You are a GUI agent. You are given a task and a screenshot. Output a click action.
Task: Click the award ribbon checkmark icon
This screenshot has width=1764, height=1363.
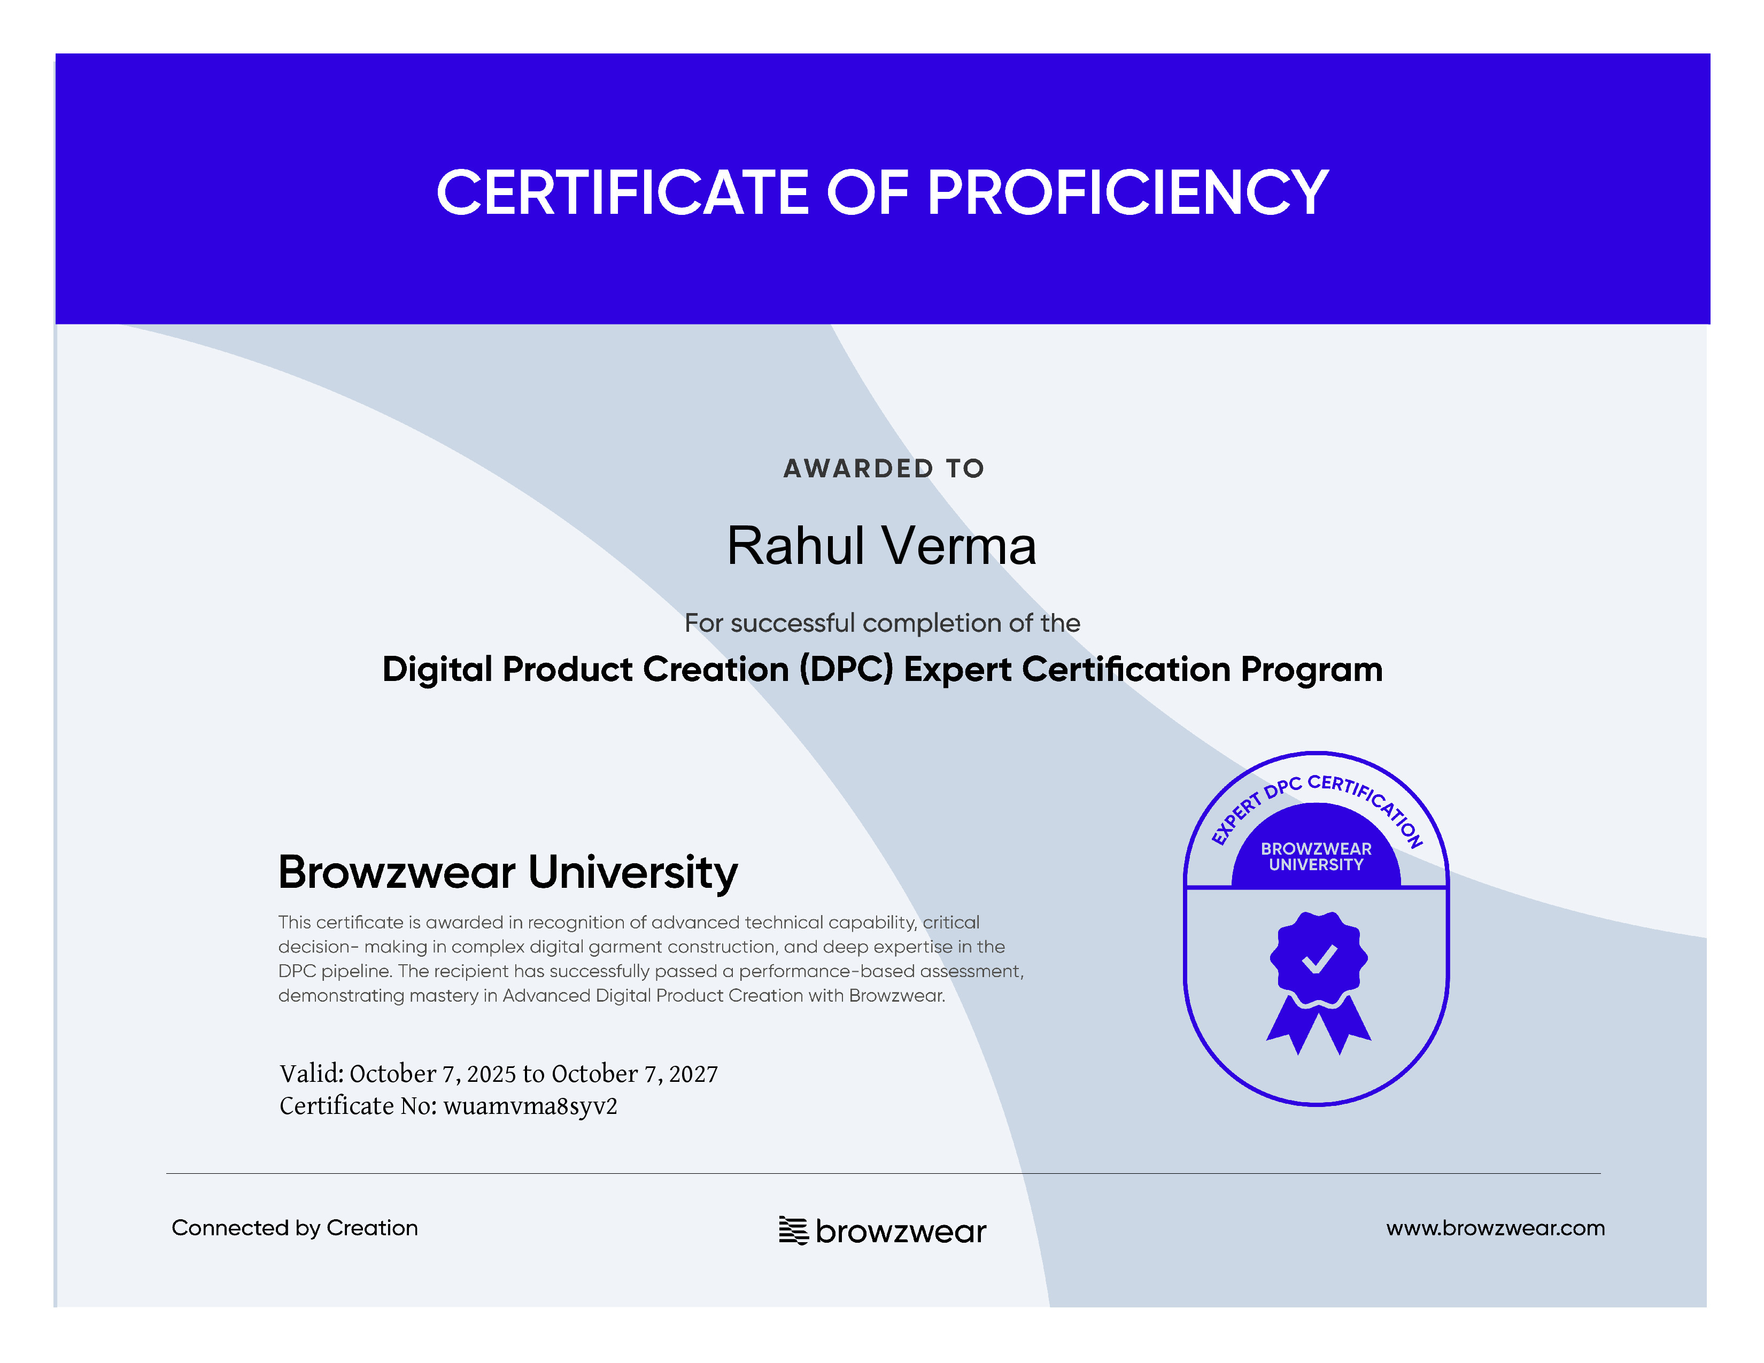coord(1318,982)
